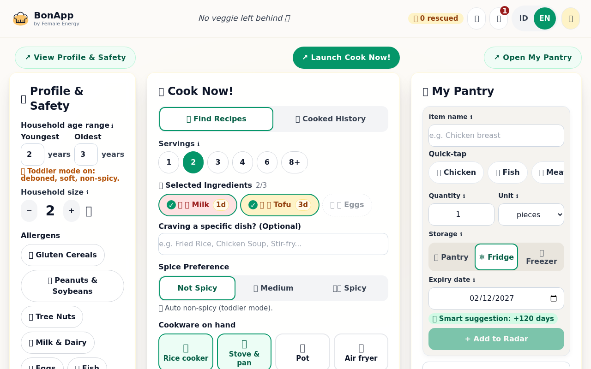Viewport: 591px width, 369px height.
Task: Open the calendar picker in Expiry date
Action: (x=554, y=298)
